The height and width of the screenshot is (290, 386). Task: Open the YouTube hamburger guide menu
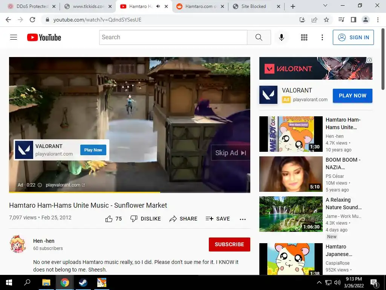(x=14, y=37)
